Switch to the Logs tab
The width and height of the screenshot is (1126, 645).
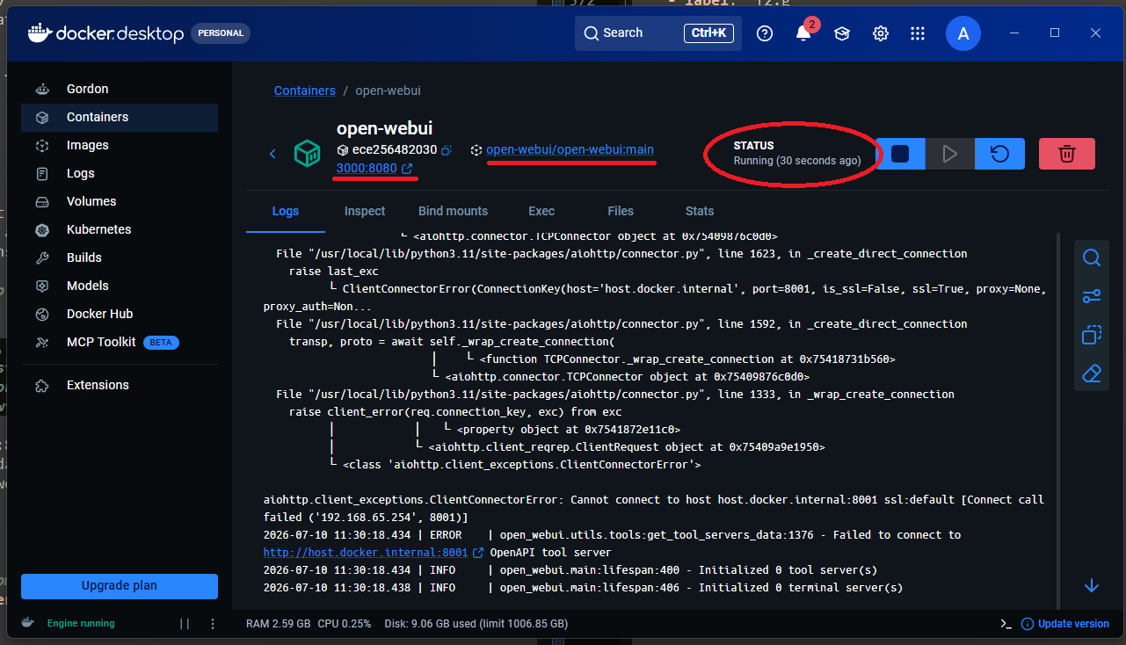click(x=286, y=211)
